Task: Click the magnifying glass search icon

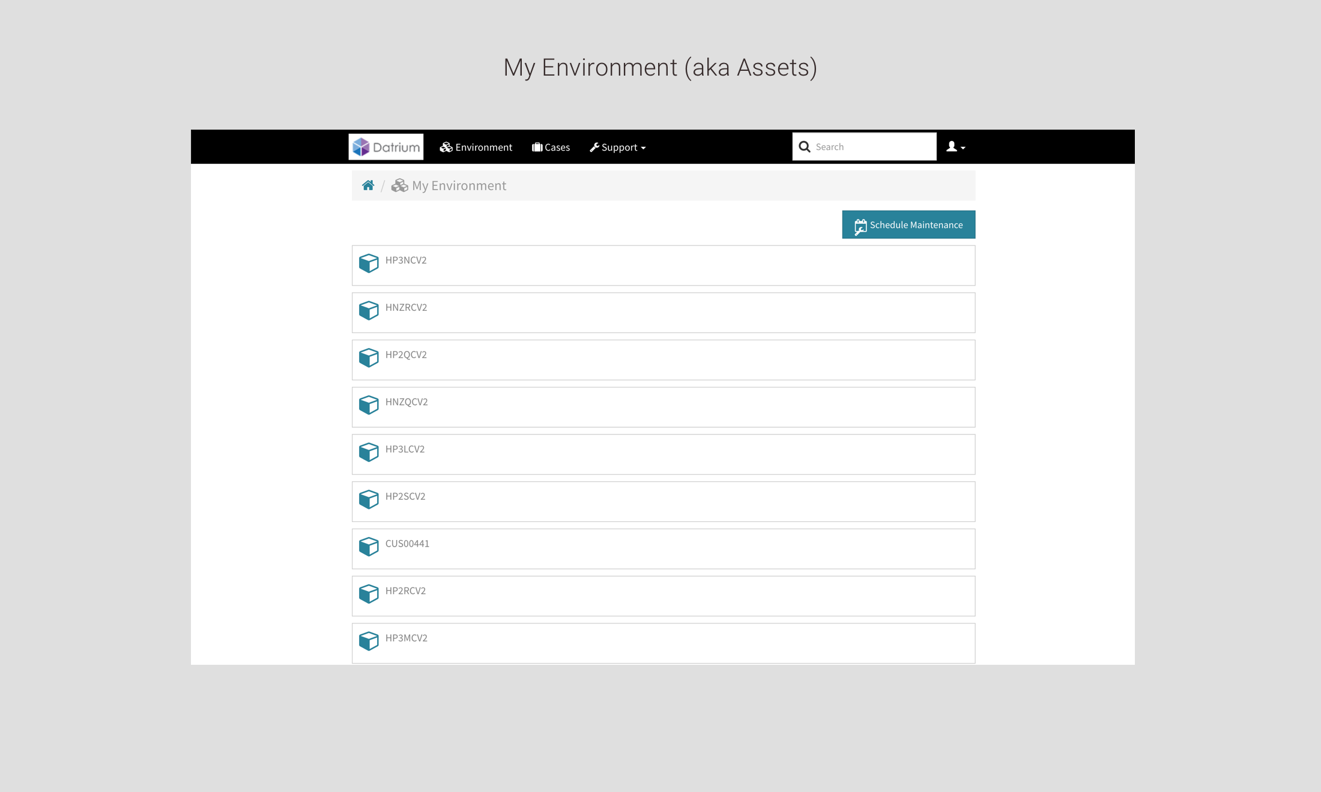Action: pyautogui.click(x=805, y=146)
